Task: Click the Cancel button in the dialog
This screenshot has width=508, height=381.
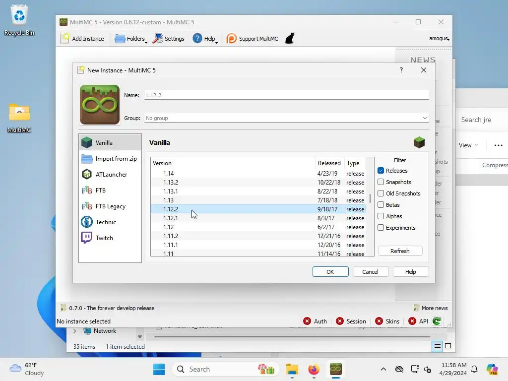Action: click(370, 271)
